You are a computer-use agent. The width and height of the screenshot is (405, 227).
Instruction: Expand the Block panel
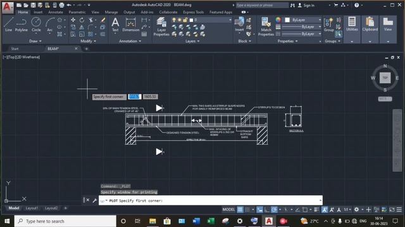pyautogui.click(x=244, y=41)
